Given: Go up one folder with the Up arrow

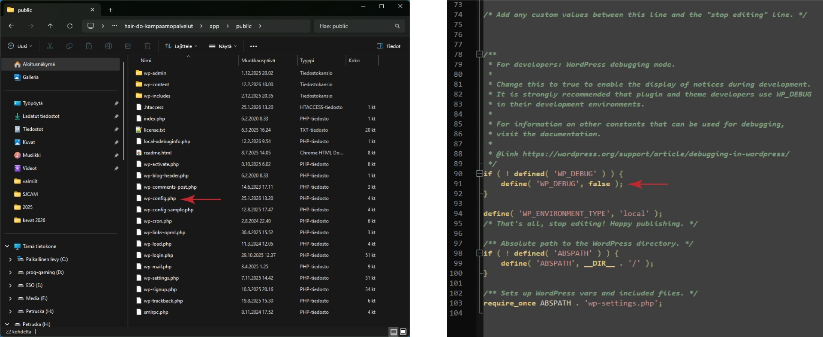Looking at the screenshot, I should 50,26.
